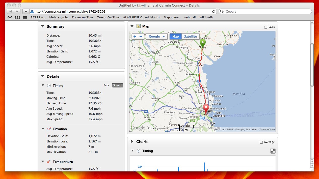Open the Reading List glasses icon
Image resolution: width=319 pixels, height=179 pixels.
tap(10, 17)
